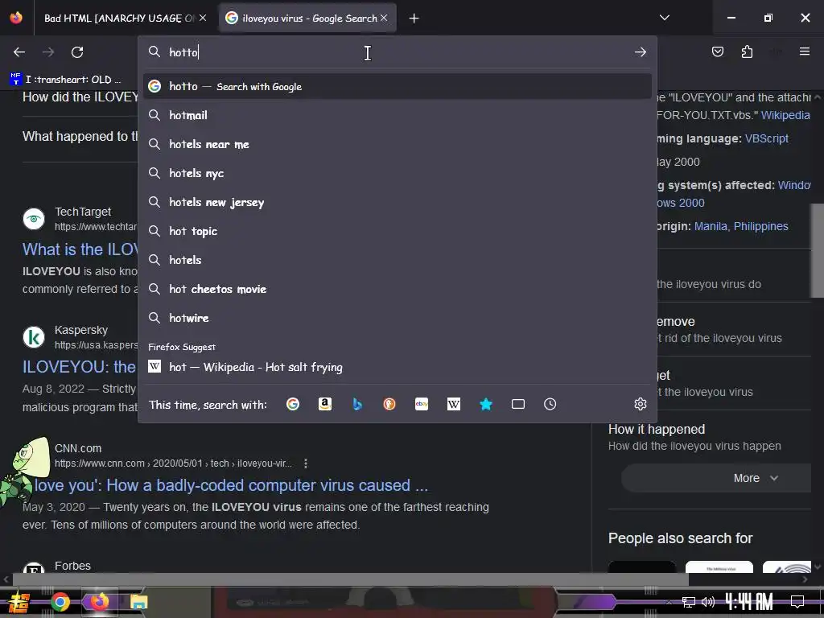
Task: Open the CNN 'love you' result headline
Action: click(231, 485)
